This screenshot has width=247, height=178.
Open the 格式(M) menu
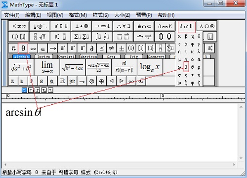pyautogui.click(x=78, y=15)
